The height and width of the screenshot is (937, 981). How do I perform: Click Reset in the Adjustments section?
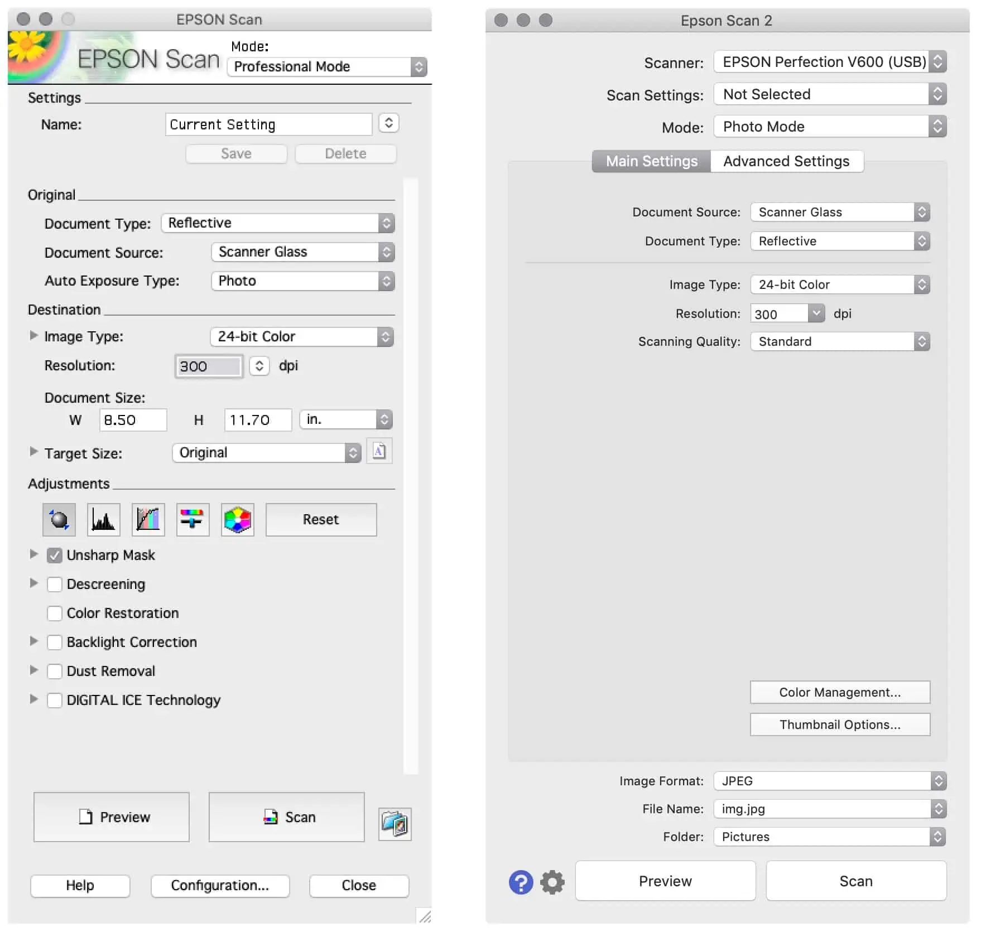tap(321, 520)
